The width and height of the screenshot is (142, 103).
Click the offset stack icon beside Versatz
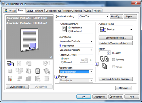(x=105, y=66)
